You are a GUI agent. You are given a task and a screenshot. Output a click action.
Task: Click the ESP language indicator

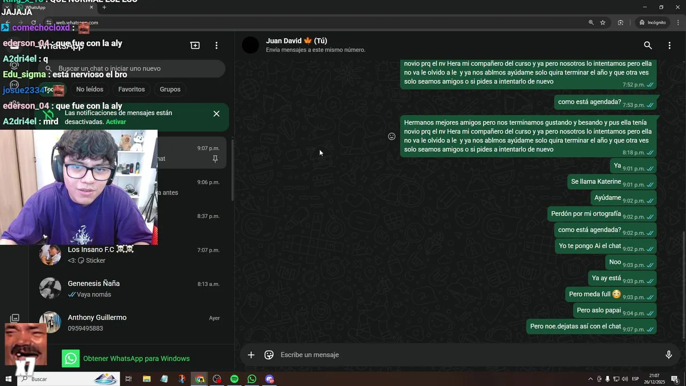[636, 379]
